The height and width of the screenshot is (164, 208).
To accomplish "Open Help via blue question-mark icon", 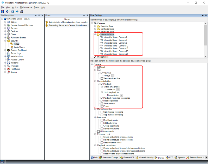I will click(12, 11).
